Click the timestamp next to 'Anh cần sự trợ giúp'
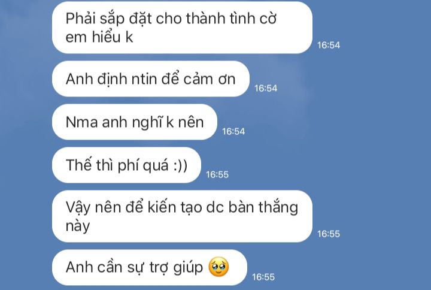Viewport: 431px width, 290px height. [263, 277]
